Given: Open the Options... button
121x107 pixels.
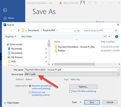Looking at the screenshot, I should tap(83, 87).
